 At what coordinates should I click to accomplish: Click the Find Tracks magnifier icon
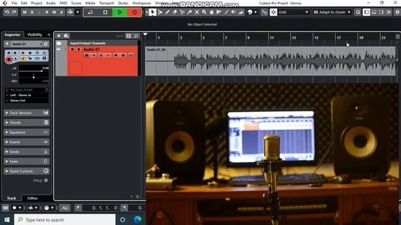click(x=137, y=36)
